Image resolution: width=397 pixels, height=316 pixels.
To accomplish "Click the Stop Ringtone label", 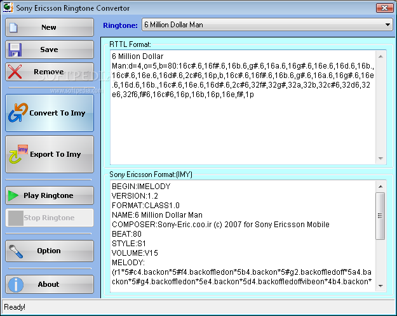I will (x=49, y=218).
